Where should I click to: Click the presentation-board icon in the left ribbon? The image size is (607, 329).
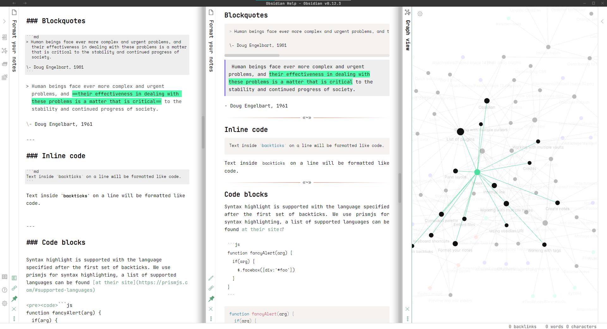click(4, 37)
